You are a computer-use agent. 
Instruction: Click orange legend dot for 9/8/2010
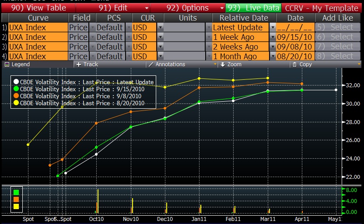[16, 96]
